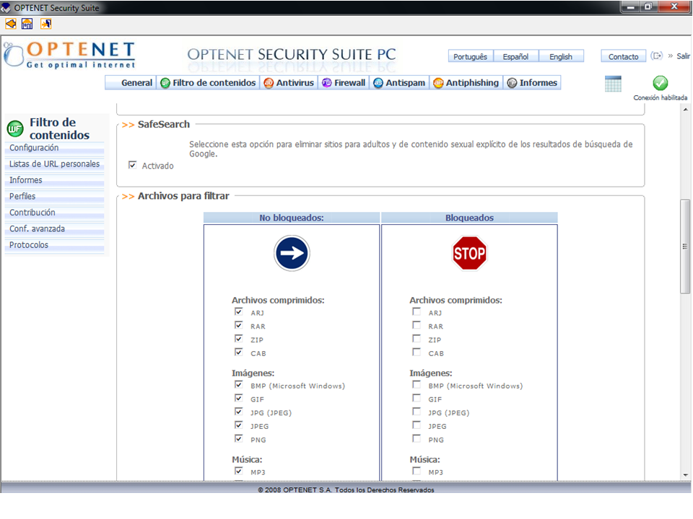Click the green Conexión habilitada check icon
The image size is (693, 519).
660,84
